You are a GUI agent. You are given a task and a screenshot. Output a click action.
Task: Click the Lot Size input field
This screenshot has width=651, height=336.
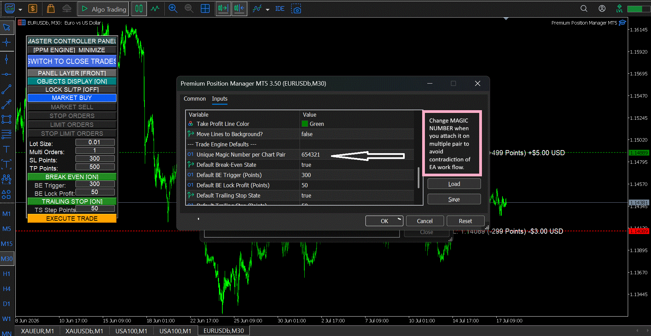point(95,142)
